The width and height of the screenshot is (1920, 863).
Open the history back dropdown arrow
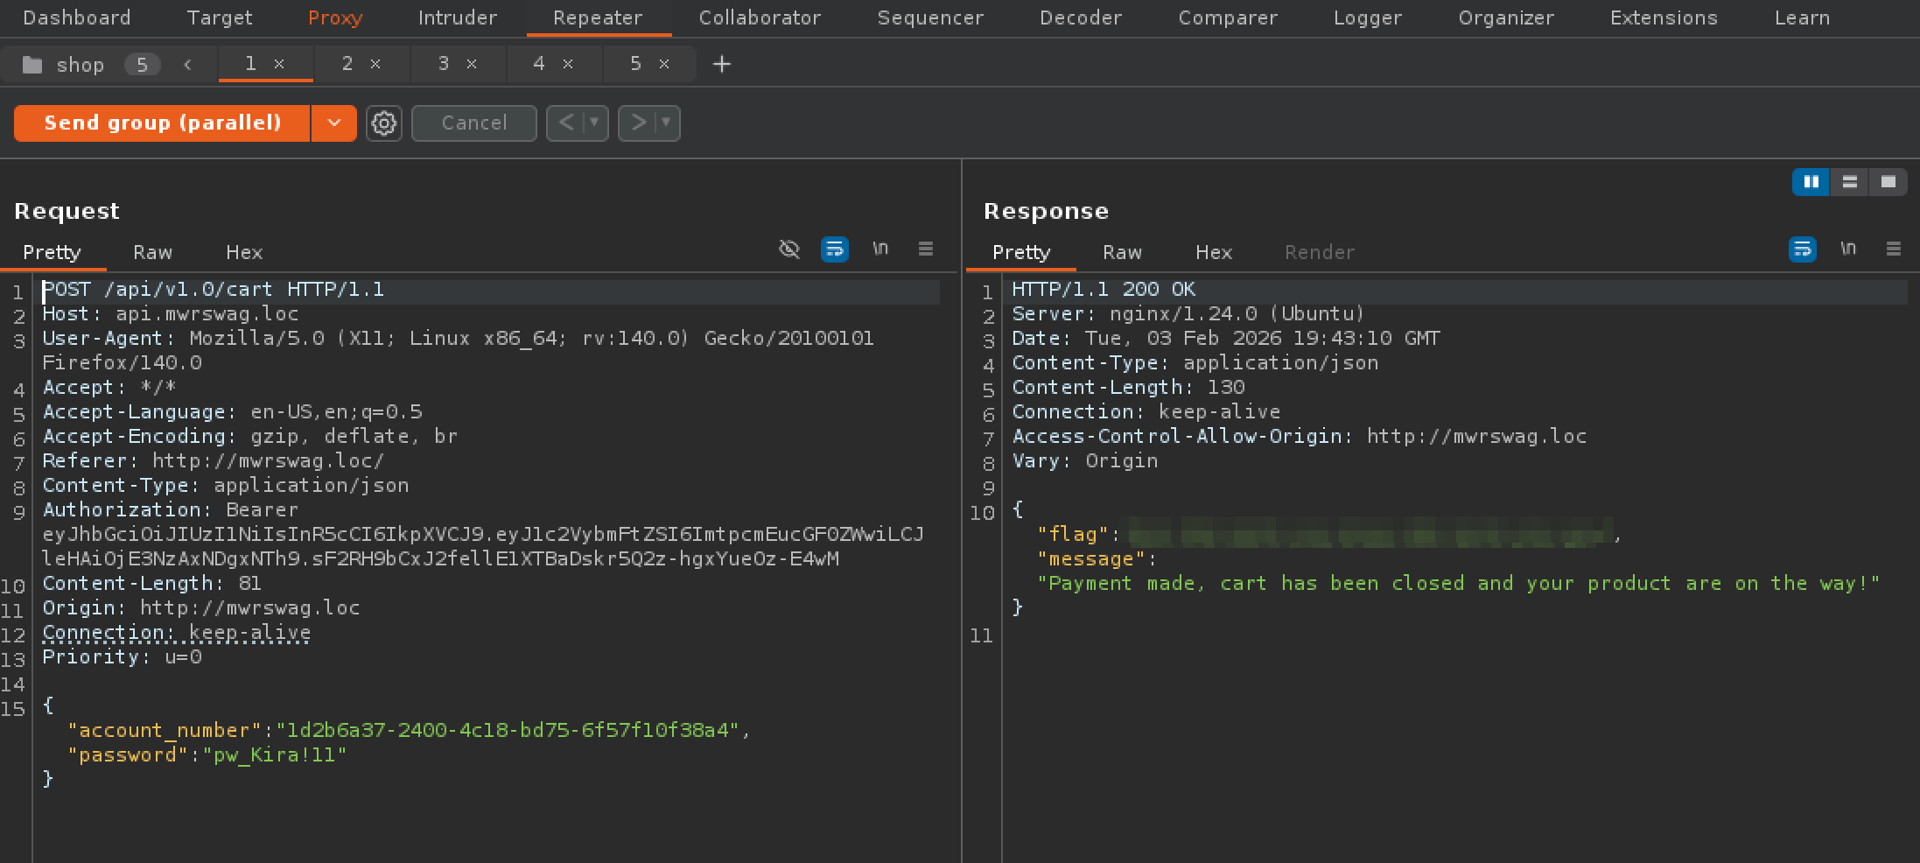(594, 123)
